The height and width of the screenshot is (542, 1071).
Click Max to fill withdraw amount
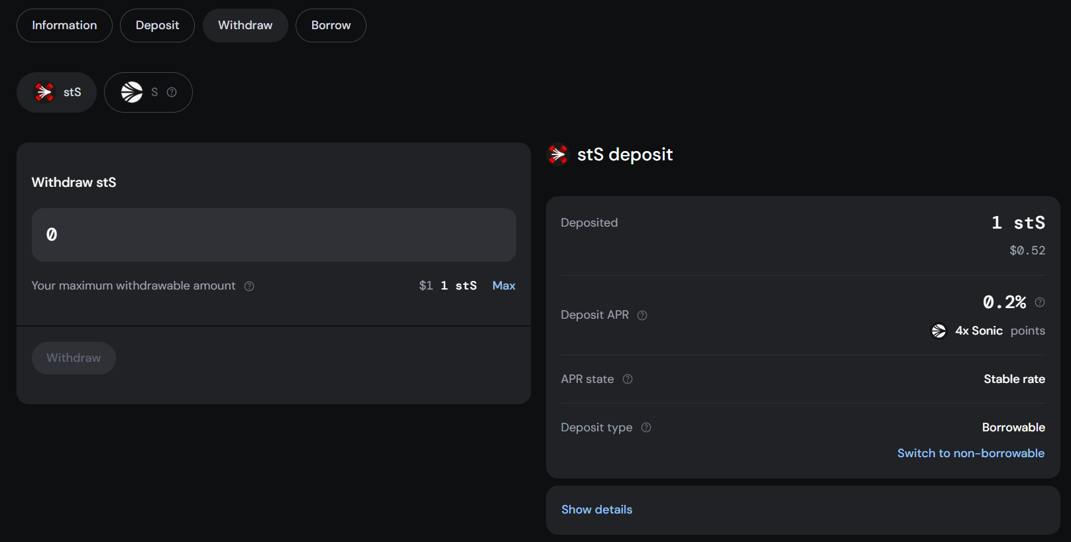(x=504, y=286)
